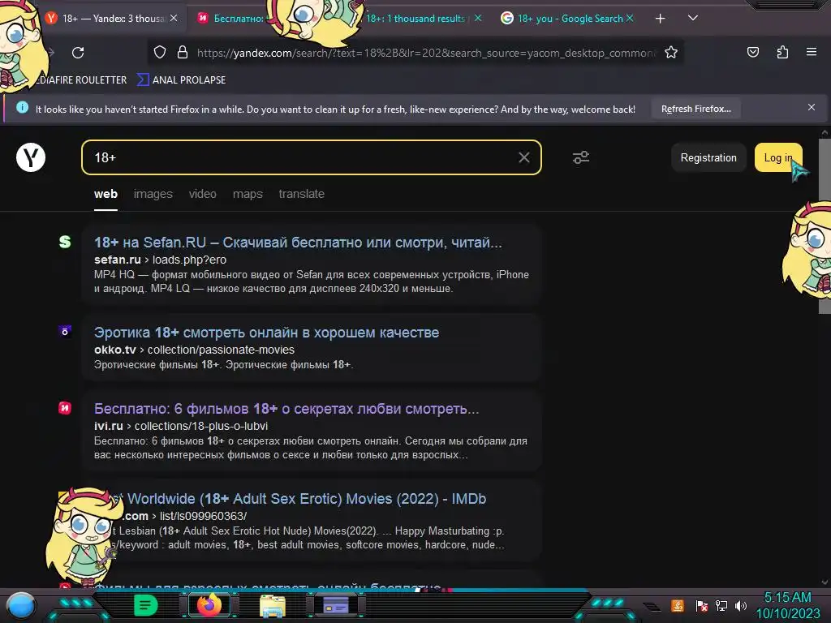The image size is (831, 623).
Task: Open the Firefox hamburger menu
Action: [811, 52]
